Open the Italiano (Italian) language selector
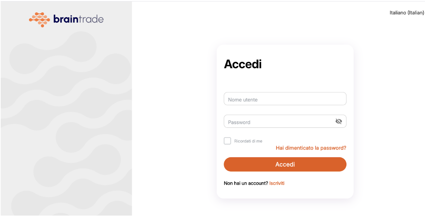The height and width of the screenshot is (217, 425). click(x=407, y=13)
